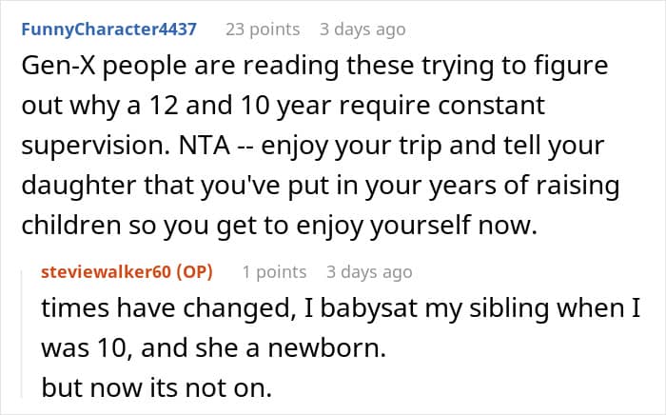Click the word 'supervision' in the comment
666x415 pixels.
[96, 147]
